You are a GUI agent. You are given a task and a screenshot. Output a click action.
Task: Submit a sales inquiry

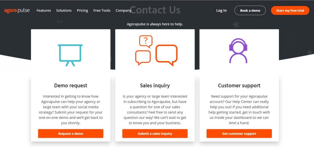pyautogui.click(x=155, y=134)
